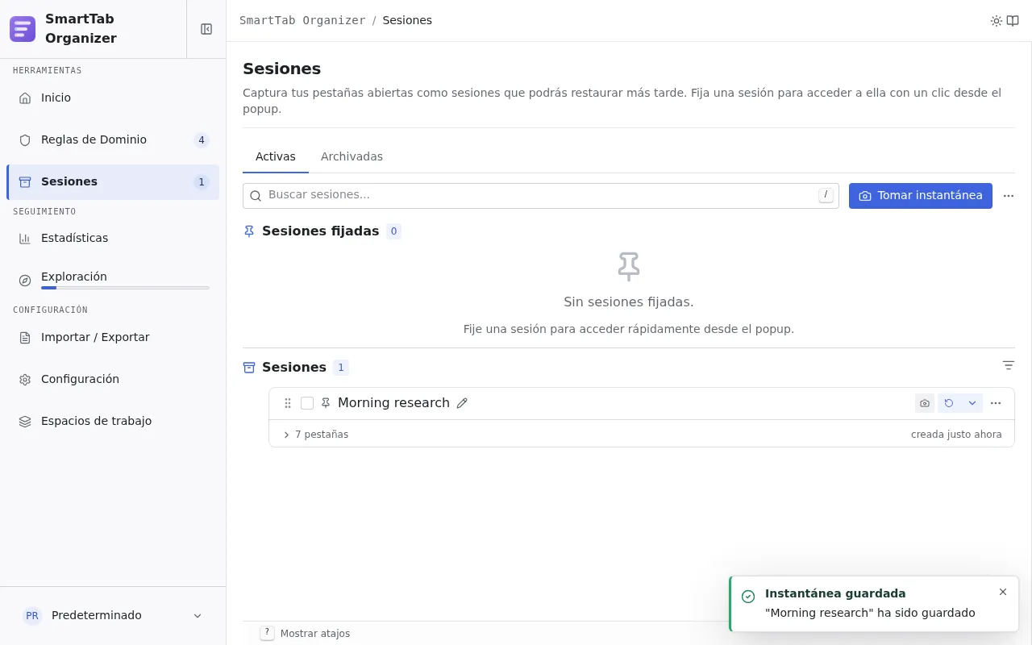Click pin icon on Morning research
1032x645 pixels.
pos(326,403)
